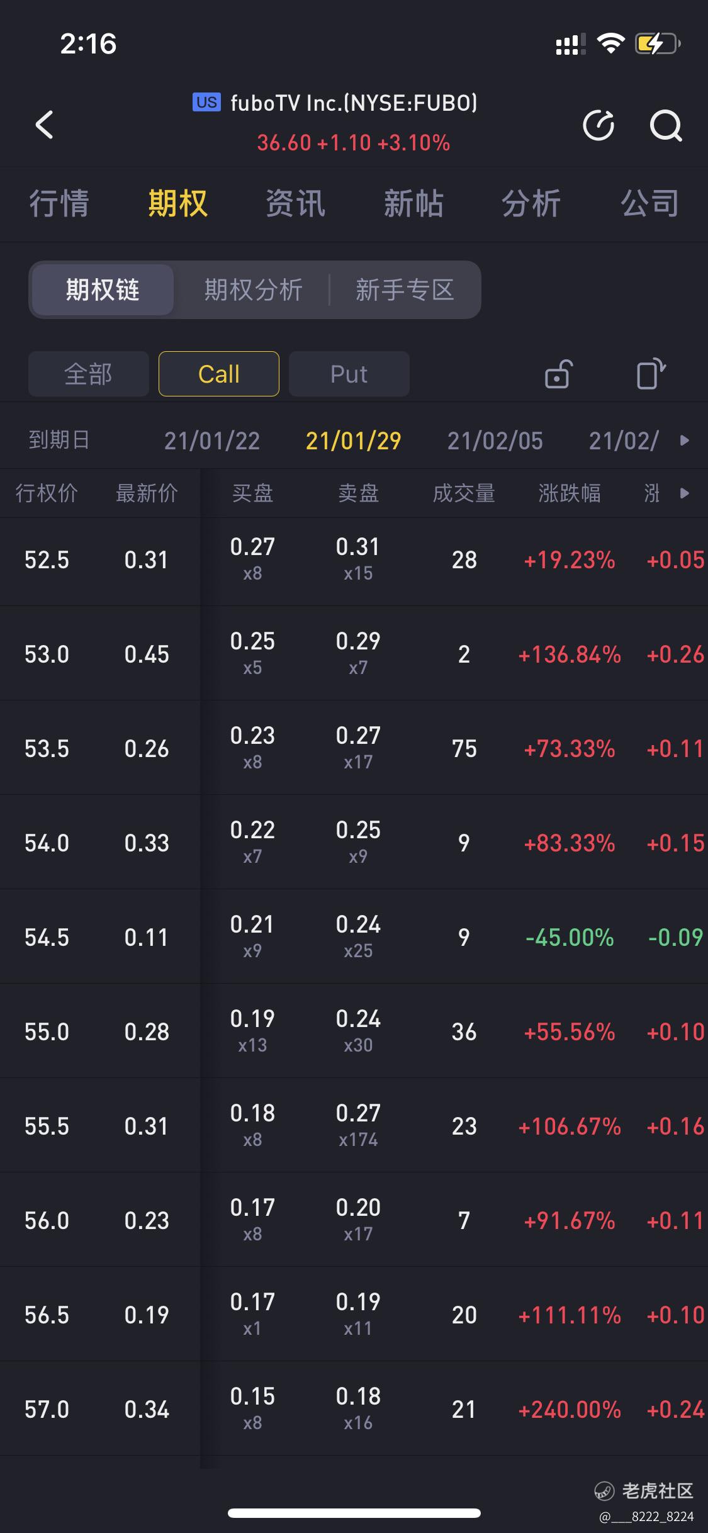Tap the 成交量 column header
Image resolution: width=708 pixels, height=1533 pixels.
[x=464, y=493]
